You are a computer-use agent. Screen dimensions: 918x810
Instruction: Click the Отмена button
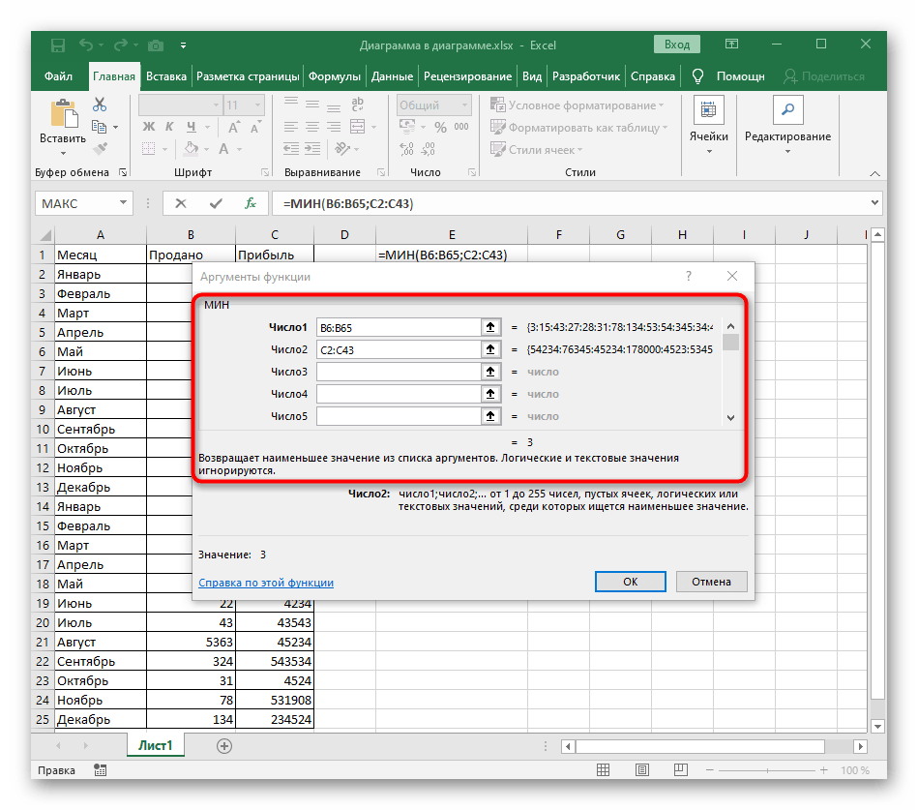711,582
